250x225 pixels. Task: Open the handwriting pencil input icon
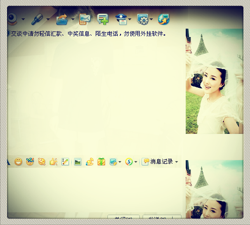coord(65,162)
